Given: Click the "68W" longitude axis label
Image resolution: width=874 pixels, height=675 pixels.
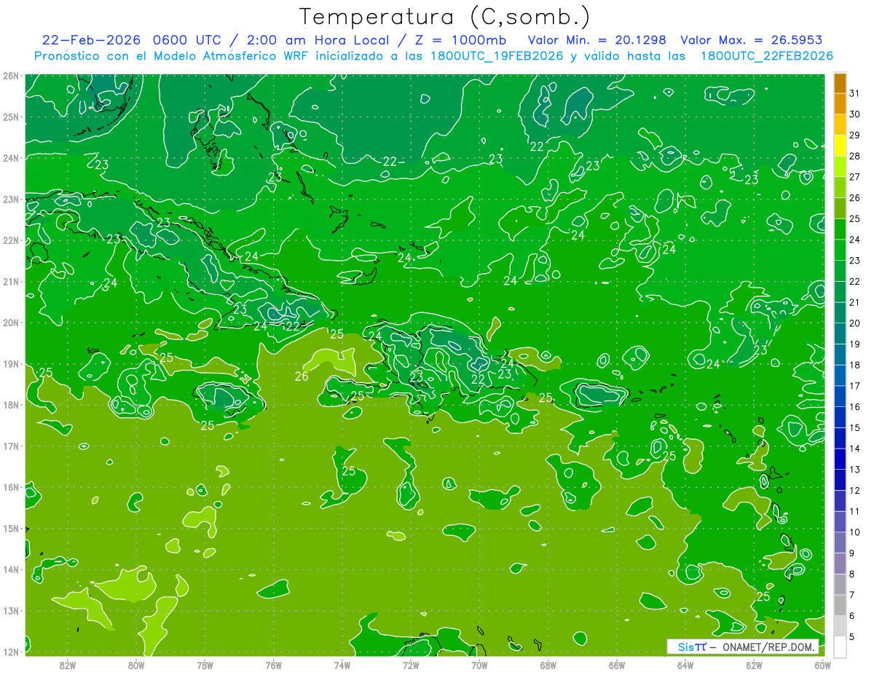Looking at the screenshot, I should (548, 665).
